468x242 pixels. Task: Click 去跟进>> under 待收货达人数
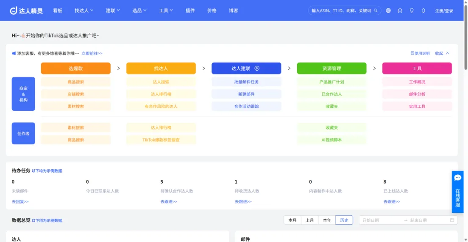243,202
